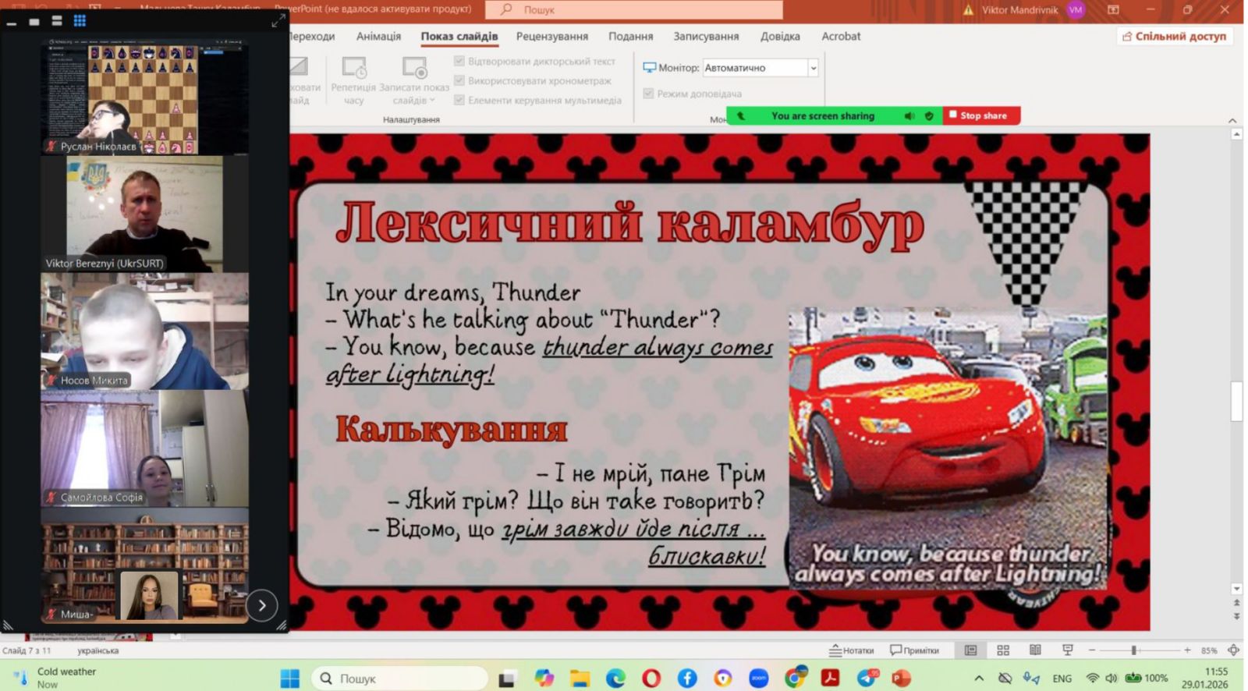The width and height of the screenshot is (1248, 691).
Task: Toggle 'Відтворювати дикторський текст' checkbox
Action: [459, 61]
